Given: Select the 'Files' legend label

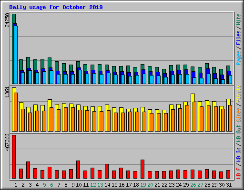Looking at the screenshot, I should (x=239, y=38).
